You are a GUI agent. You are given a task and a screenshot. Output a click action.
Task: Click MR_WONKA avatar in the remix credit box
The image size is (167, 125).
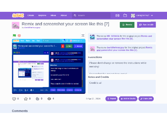(92, 37)
